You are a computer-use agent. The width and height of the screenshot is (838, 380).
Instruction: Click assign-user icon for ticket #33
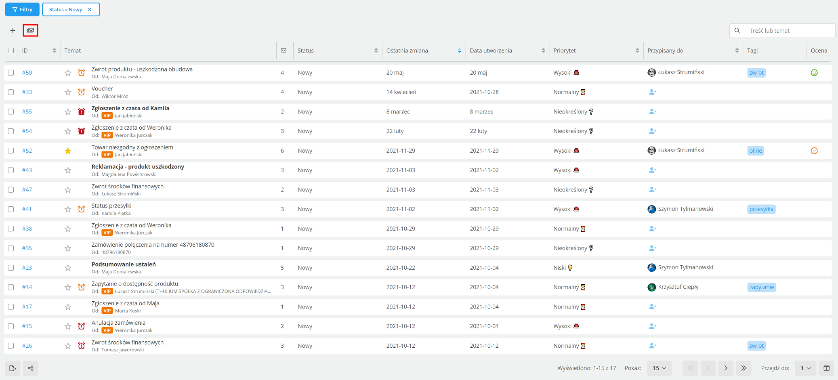(652, 92)
